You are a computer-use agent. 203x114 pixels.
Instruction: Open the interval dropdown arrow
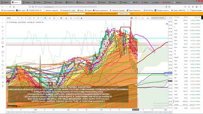tap(41, 18)
